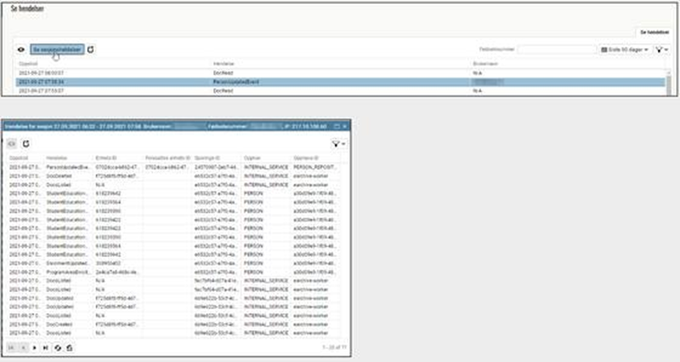Click the eye icon in the session events window

tap(12, 143)
